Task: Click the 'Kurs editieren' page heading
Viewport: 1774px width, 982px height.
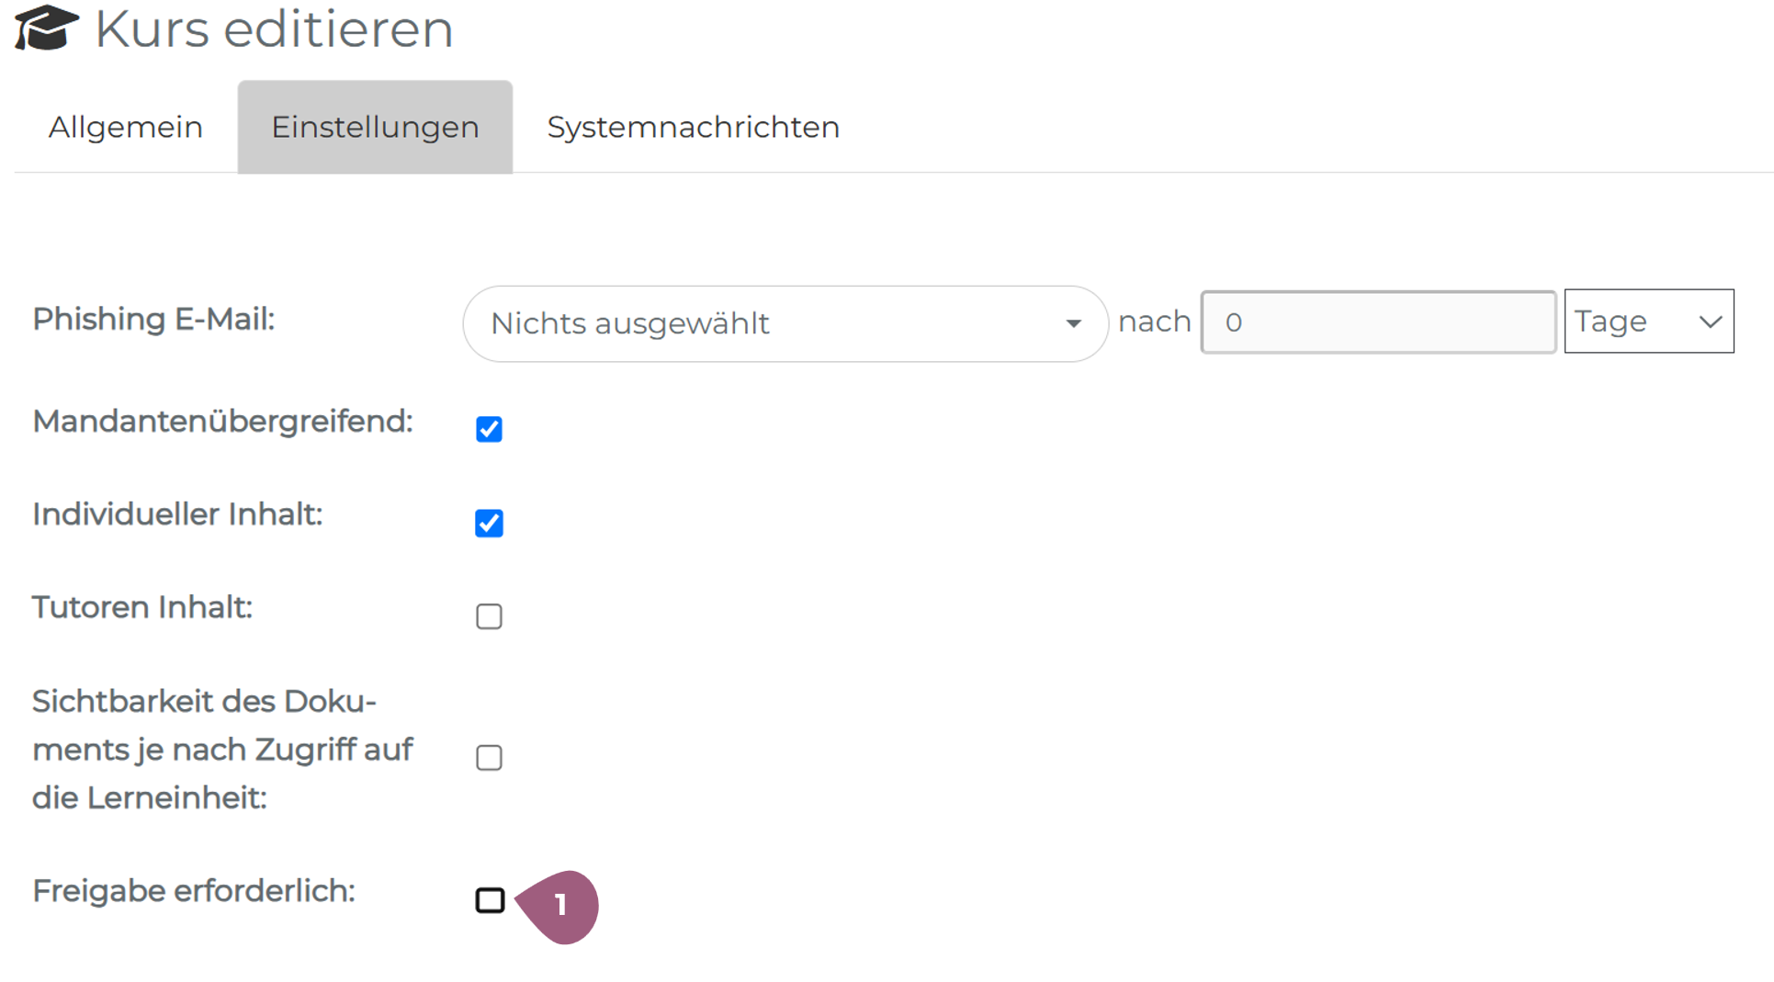Action: [274, 28]
